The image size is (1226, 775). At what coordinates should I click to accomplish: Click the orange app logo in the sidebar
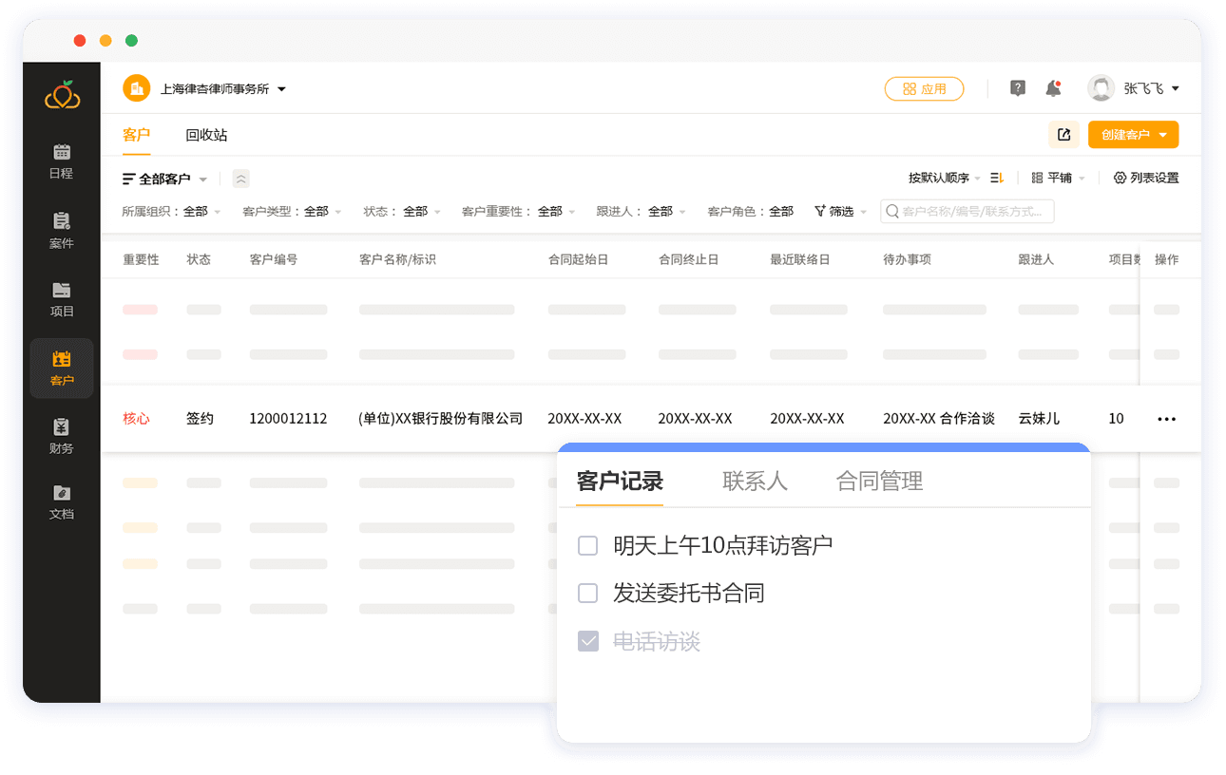(62, 94)
